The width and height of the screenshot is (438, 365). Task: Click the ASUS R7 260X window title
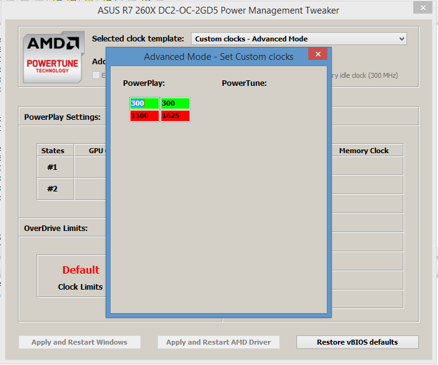point(218,10)
